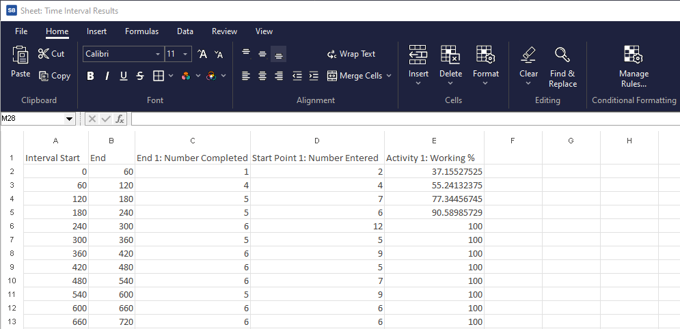Open the View tab

(264, 31)
